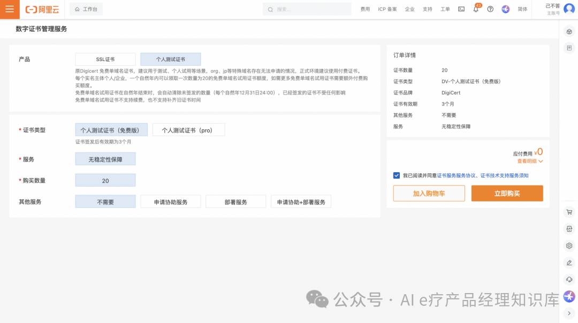Expand 查看明细 price details
Screen dimensions: 578x323
pyautogui.click(x=530, y=161)
